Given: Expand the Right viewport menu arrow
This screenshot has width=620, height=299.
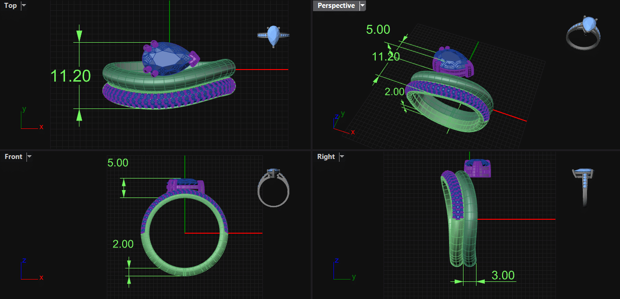Looking at the screenshot, I should [342, 157].
